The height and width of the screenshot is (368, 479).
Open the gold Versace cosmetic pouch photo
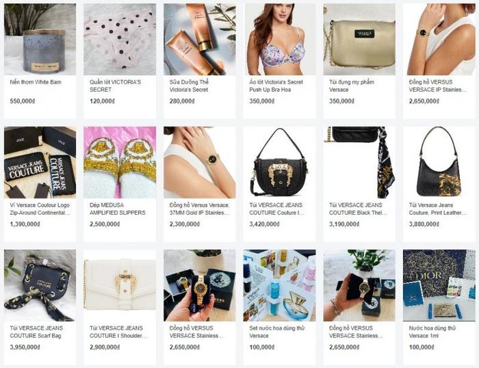click(x=359, y=40)
